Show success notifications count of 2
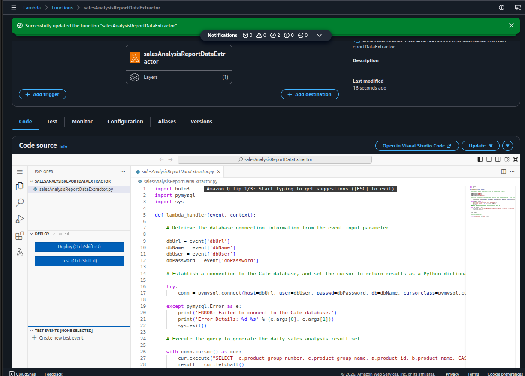Image resolution: width=525 pixels, height=376 pixels. coord(275,35)
